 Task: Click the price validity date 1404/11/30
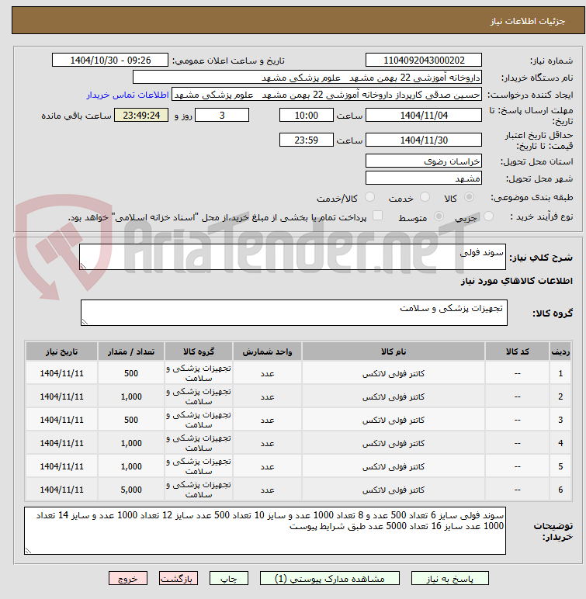[x=424, y=140]
